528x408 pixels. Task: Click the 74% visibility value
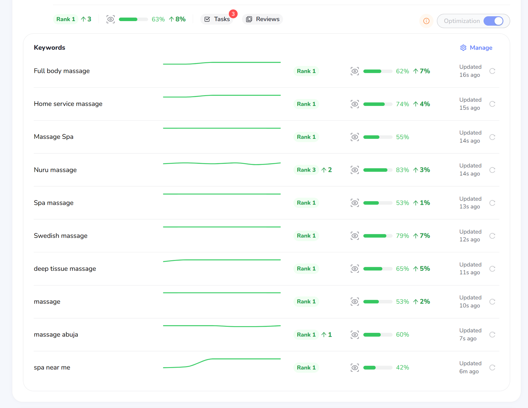[x=402, y=104]
